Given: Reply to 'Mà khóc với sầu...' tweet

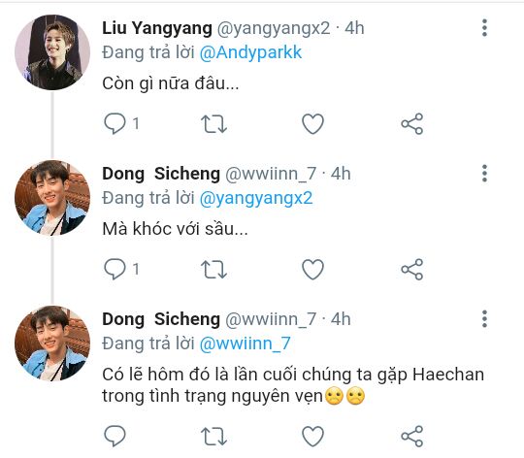Looking at the screenshot, I should coord(115,269).
